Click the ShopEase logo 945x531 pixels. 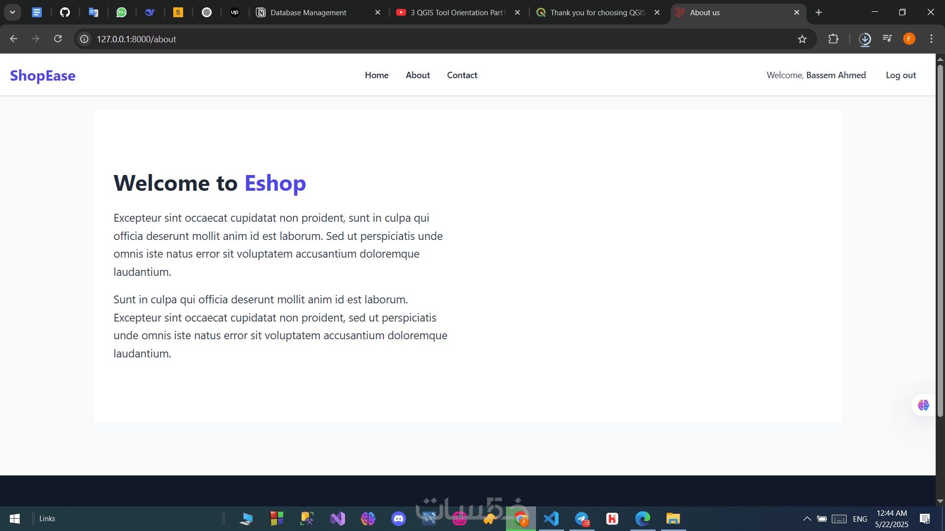[43, 76]
